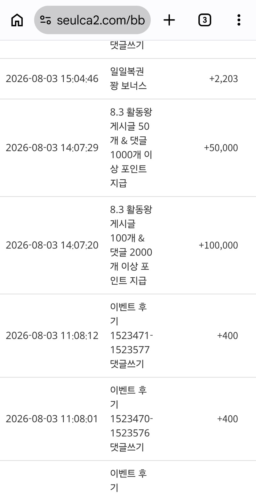Screen dimensions: 256x496
Task: Tap the +2,203 points amount
Action: tap(224, 79)
